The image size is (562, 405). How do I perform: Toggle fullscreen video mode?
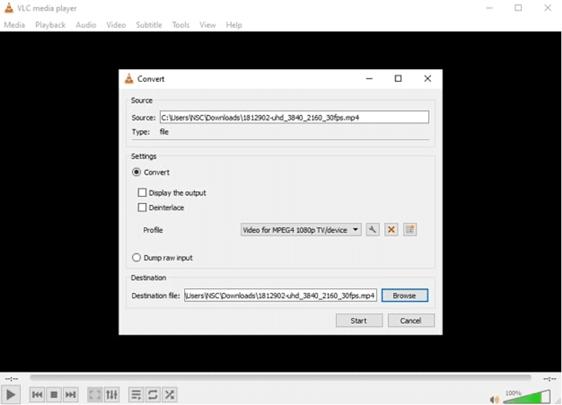pyautogui.click(x=94, y=394)
